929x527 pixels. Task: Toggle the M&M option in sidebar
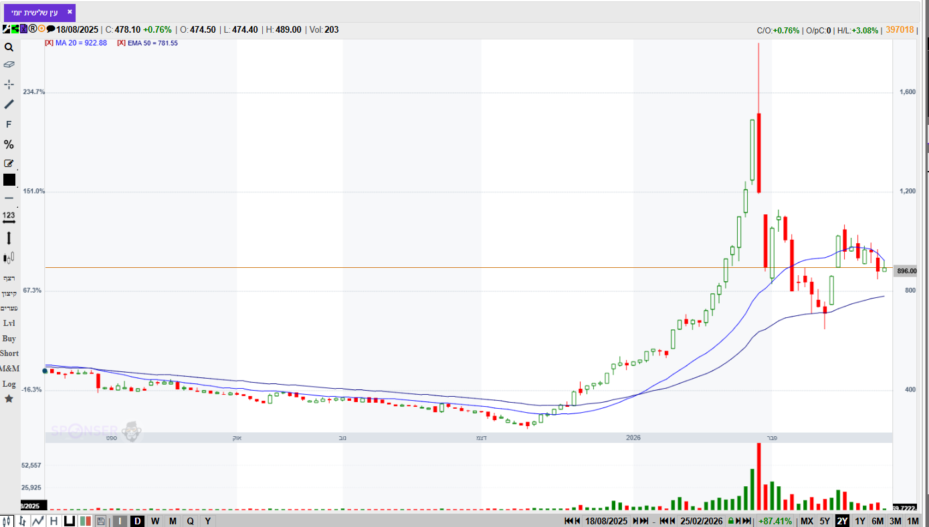click(x=9, y=369)
